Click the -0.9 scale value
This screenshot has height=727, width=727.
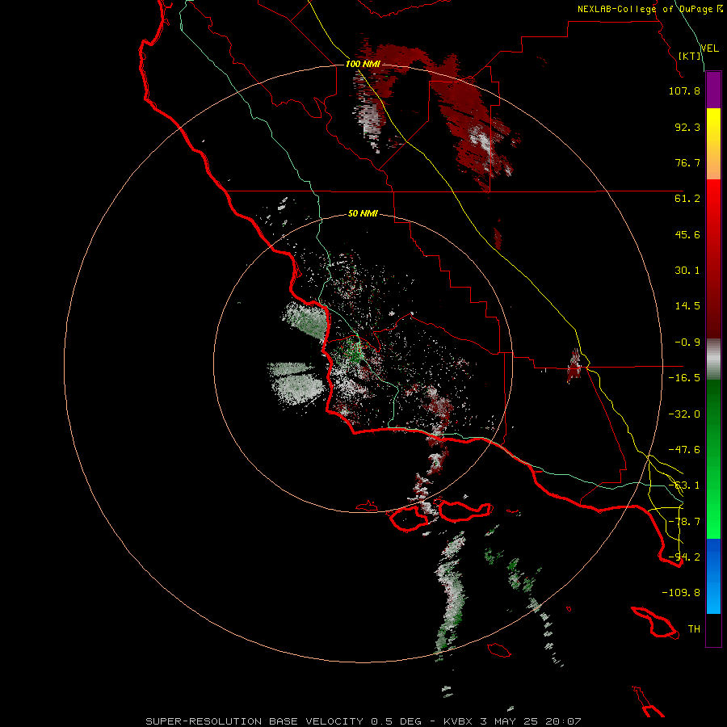[687, 342]
